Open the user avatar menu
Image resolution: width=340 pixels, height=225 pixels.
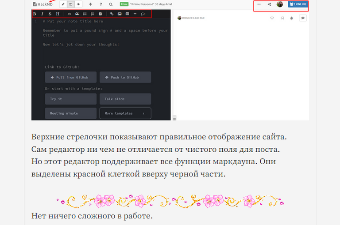[x=280, y=4]
